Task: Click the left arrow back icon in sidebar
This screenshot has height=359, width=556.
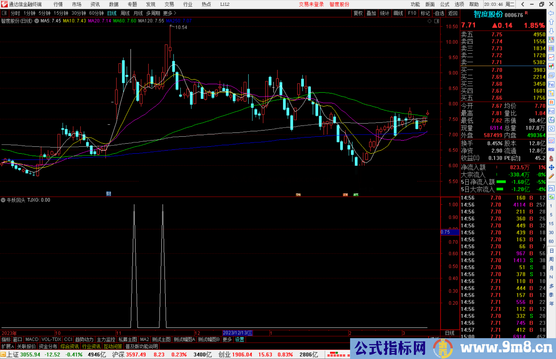Action: point(551,13)
